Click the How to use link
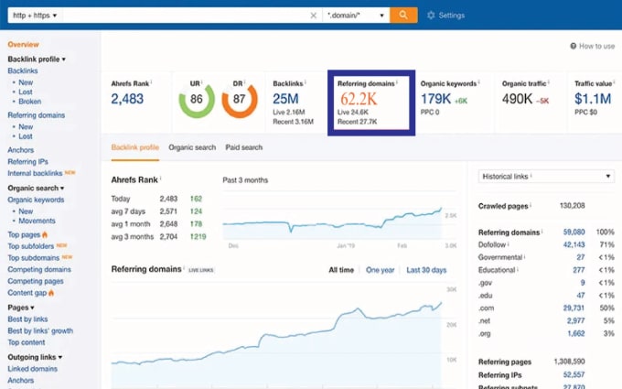This screenshot has height=389, width=622. coord(596,46)
